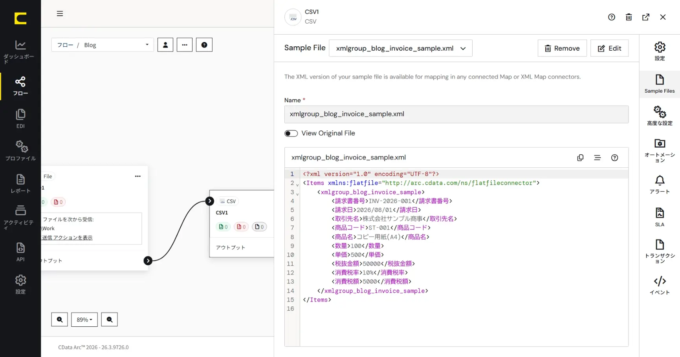
Task: Switch to the SLA tab
Action: (x=660, y=217)
